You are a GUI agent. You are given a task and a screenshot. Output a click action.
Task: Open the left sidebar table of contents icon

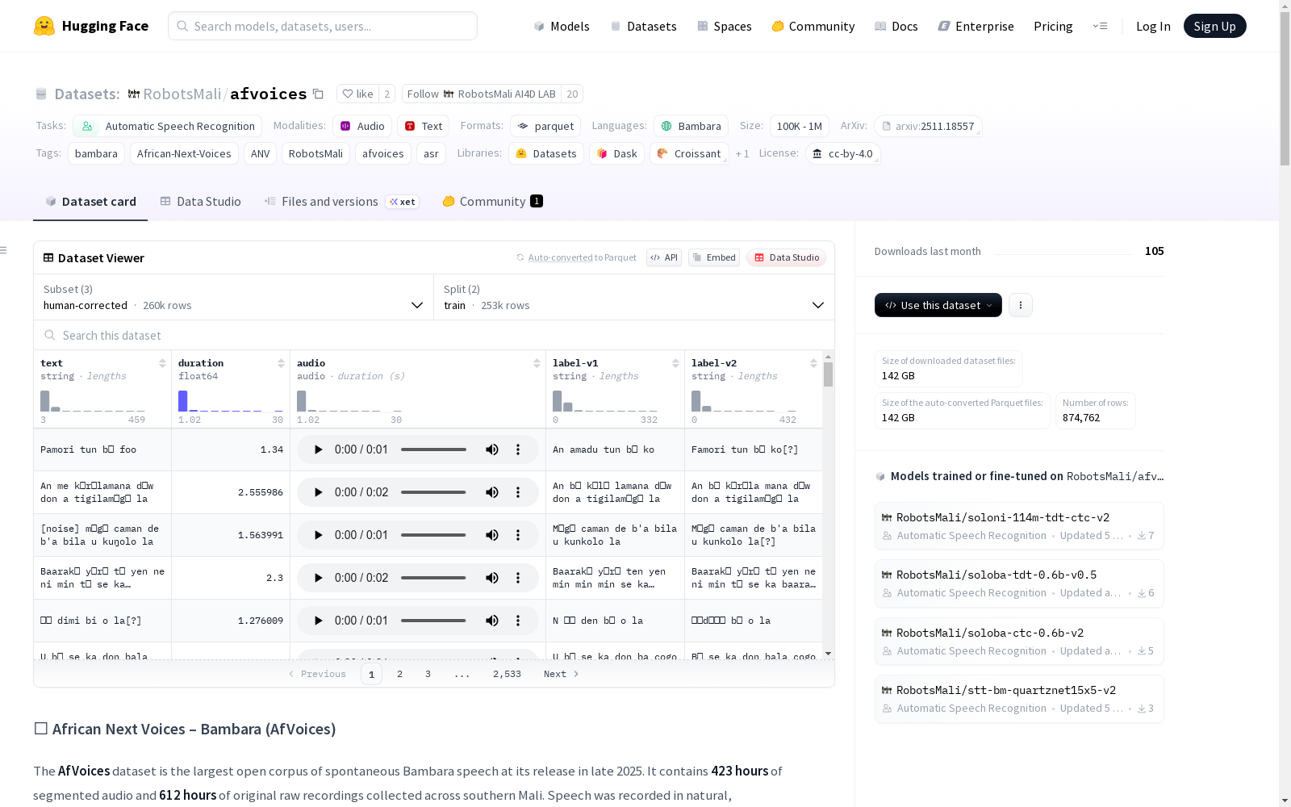tap(4, 250)
